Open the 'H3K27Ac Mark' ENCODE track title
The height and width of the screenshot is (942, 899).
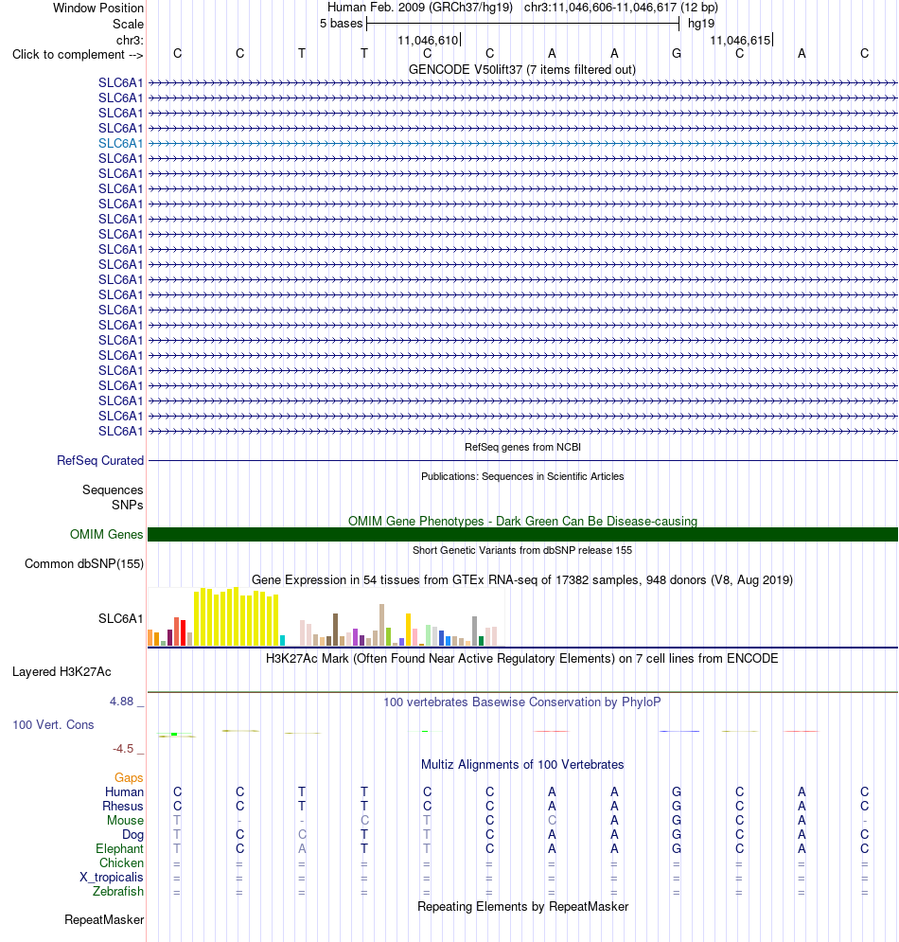[521, 658]
